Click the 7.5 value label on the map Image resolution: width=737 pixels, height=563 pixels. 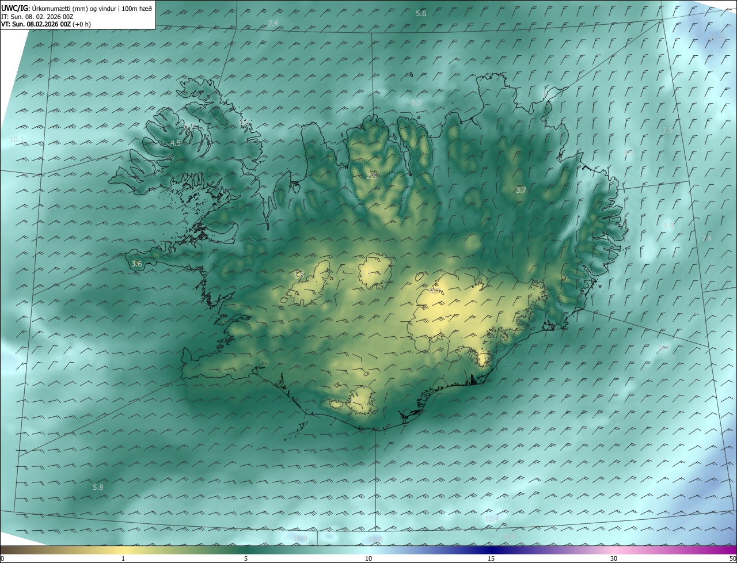click(x=667, y=131)
